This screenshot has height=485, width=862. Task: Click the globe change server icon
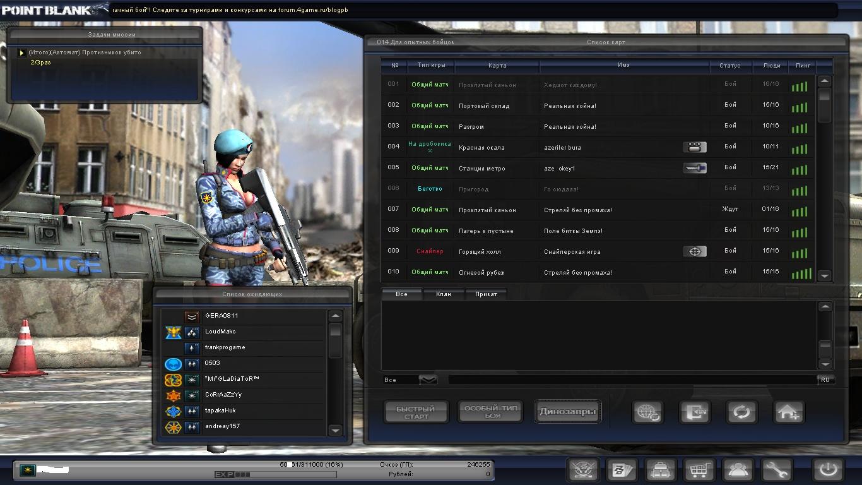tap(647, 412)
